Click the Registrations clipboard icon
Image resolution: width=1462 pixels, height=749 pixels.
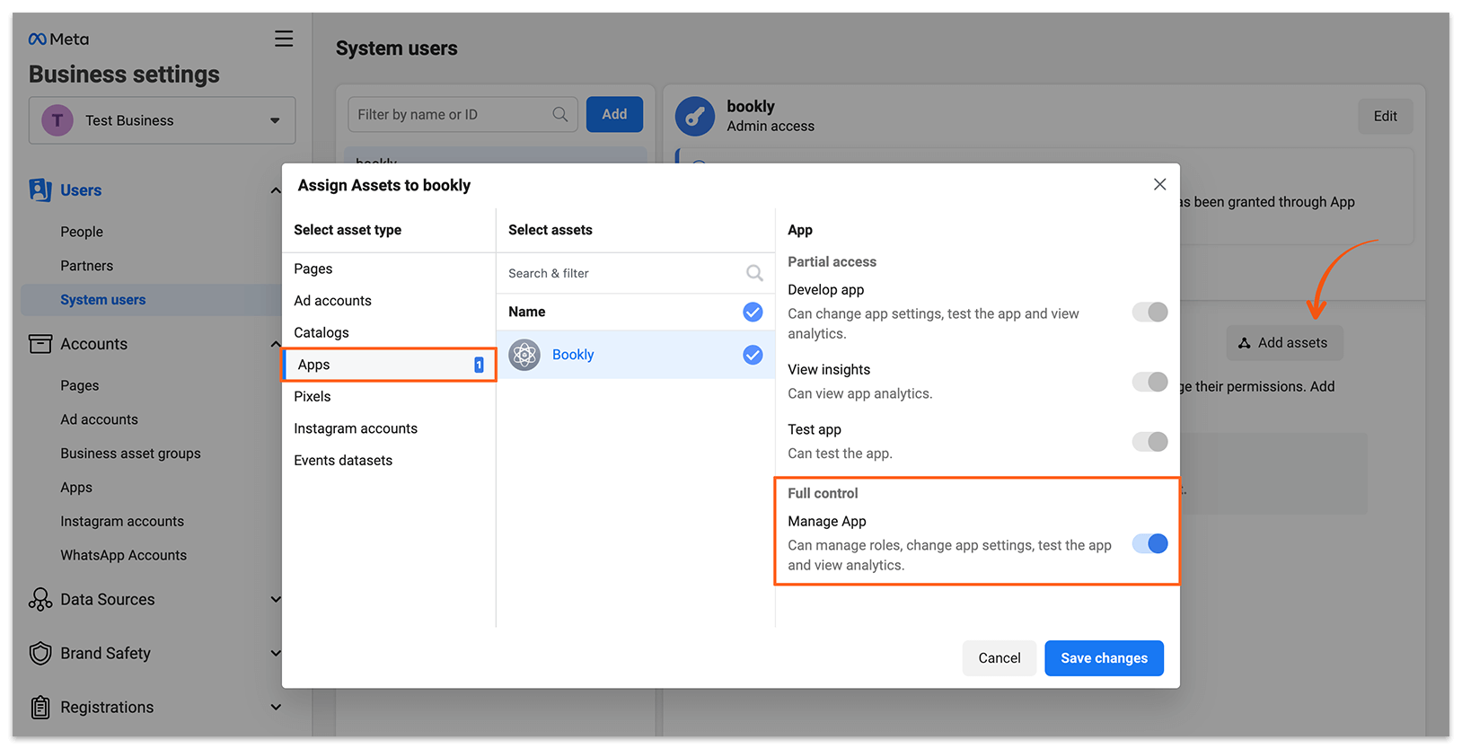pos(40,707)
